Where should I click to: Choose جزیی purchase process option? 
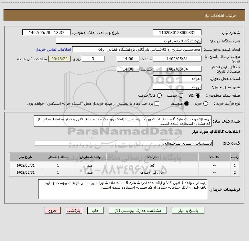click(x=205, y=104)
